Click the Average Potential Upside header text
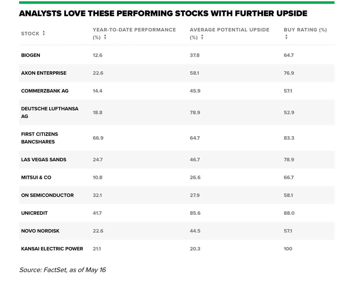The image size is (340, 282). click(229, 33)
